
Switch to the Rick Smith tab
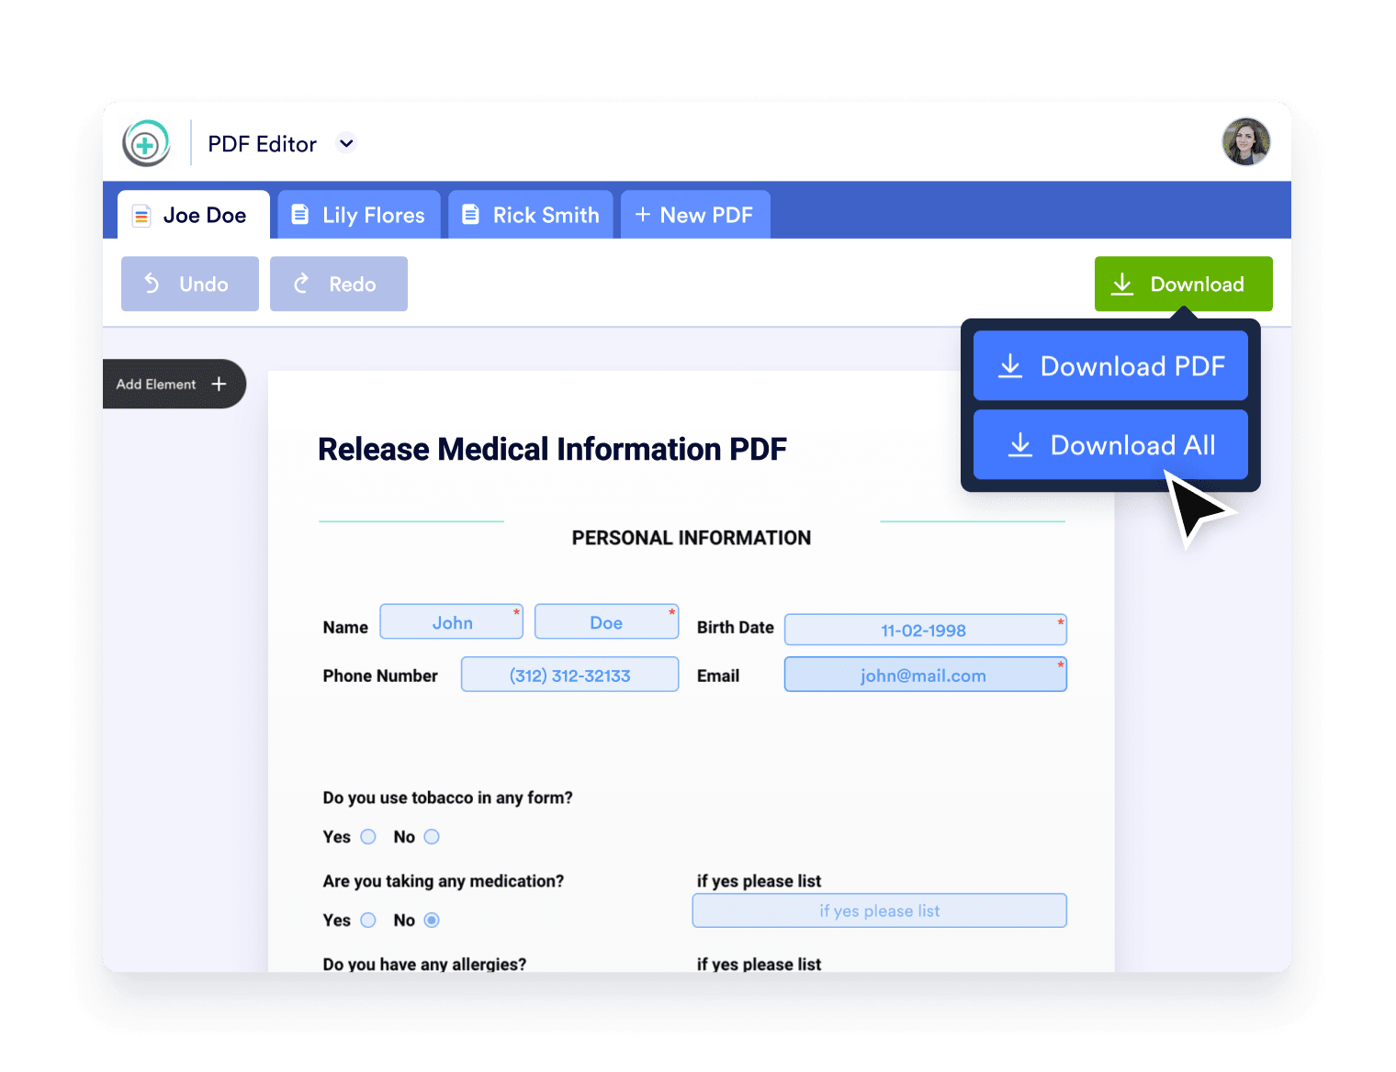coord(531,214)
